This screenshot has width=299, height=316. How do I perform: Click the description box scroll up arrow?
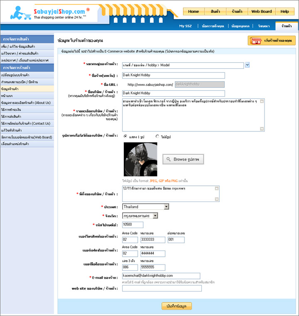[x=262, y=101]
